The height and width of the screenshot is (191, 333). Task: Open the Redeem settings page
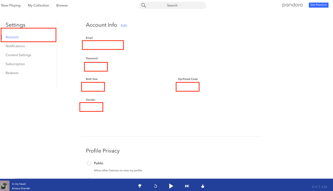(12, 73)
